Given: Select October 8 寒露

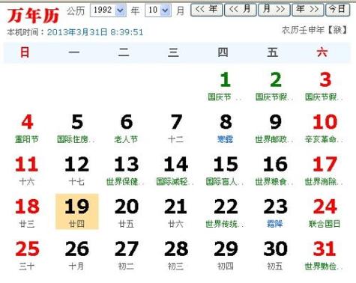Looking at the screenshot, I should [225, 129].
